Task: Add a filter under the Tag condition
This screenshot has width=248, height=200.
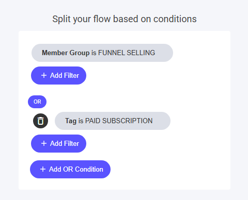Action: [x=58, y=143]
